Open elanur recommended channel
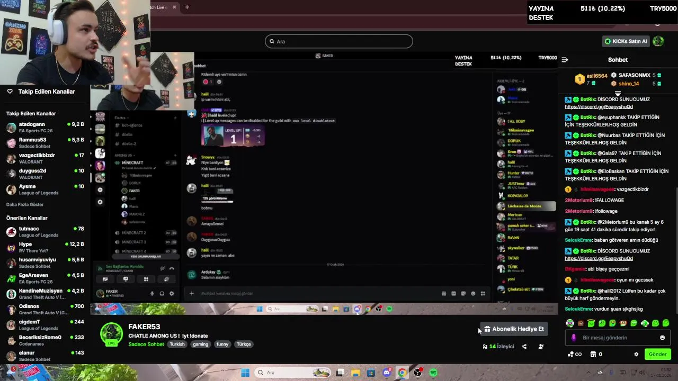 click(45, 356)
